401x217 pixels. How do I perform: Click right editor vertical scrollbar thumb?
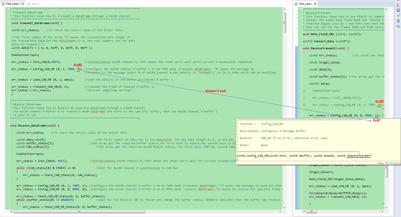point(386,172)
